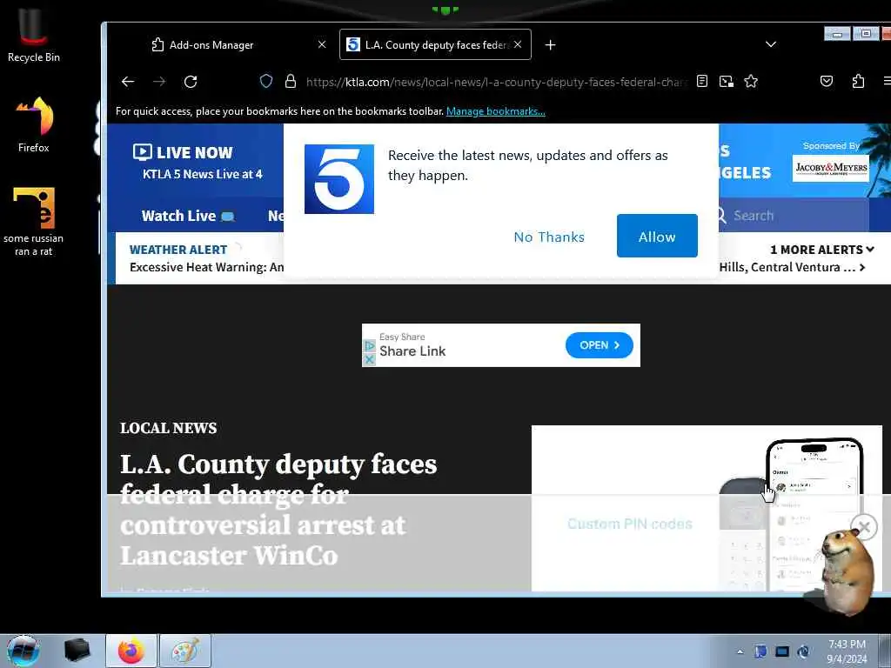Click the black box taskbar icon
Image resolution: width=891 pixels, height=668 pixels.
click(77, 651)
